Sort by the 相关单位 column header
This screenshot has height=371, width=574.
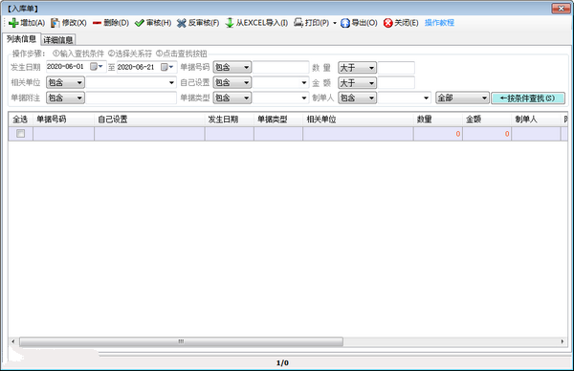358,120
